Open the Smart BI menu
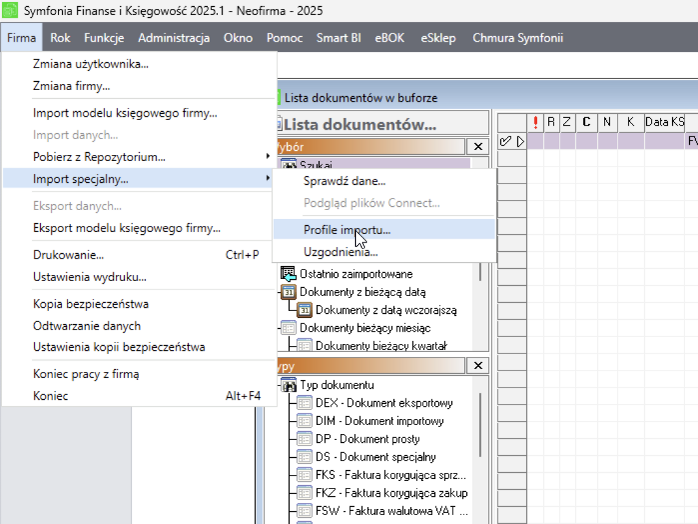 [338, 38]
